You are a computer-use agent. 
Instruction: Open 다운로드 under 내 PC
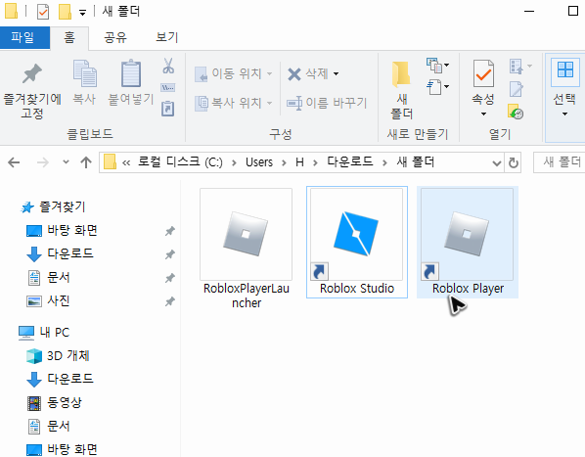(60, 379)
